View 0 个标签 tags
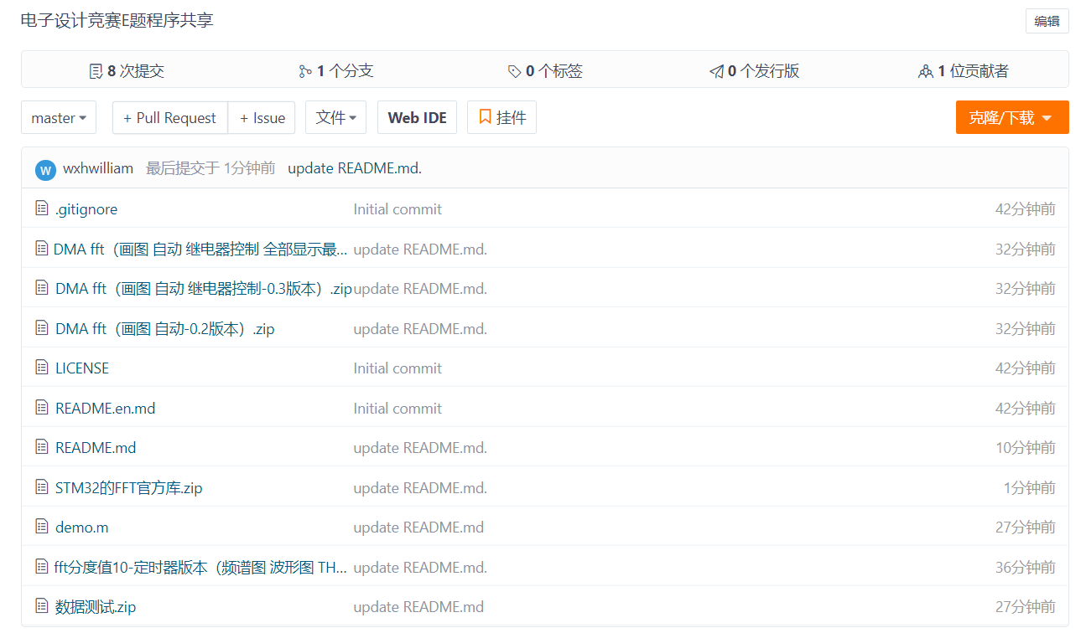The height and width of the screenshot is (633, 1086). pos(545,71)
